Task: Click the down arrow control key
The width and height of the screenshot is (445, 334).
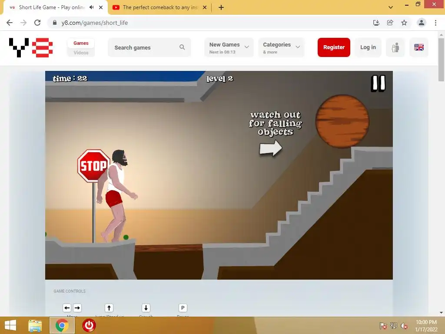Action: coord(146,308)
